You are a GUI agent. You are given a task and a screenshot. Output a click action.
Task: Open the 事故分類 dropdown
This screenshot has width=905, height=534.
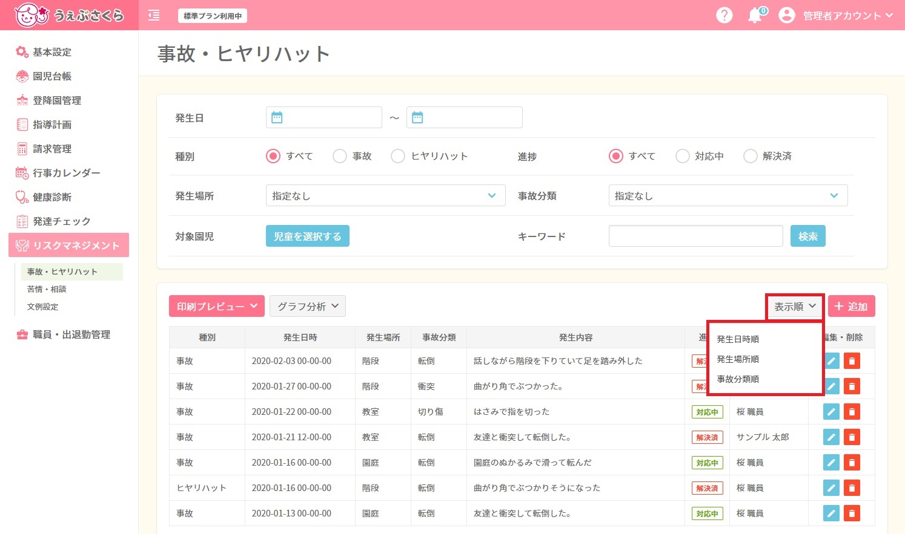pos(728,195)
